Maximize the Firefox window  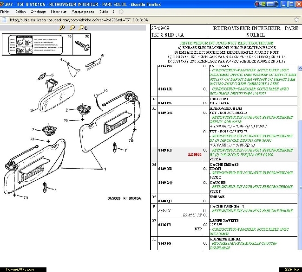click(x=291, y=4)
